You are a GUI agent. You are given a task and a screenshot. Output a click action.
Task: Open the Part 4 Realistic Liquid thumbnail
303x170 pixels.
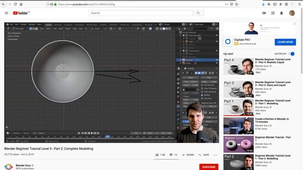pos(239,66)
